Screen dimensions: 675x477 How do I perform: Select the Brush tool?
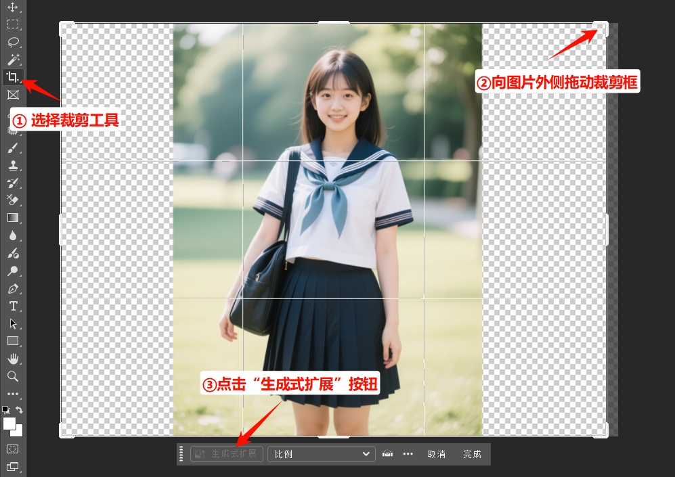click(13, 147)
